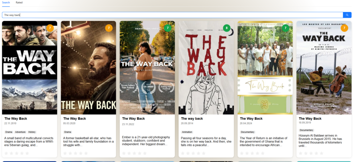354x162 pixels.
Task: Click the title above date 23.11.2022
Action: [x=133, y=118]
